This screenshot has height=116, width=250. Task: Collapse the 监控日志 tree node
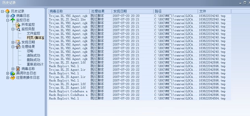pos(7,20)
